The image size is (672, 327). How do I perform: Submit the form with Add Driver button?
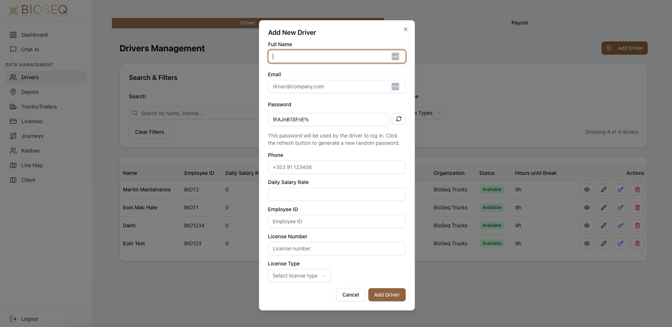(386, 295)
